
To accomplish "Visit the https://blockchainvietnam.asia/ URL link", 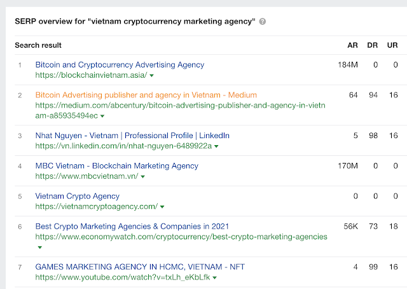I will (x=91, y=75).
